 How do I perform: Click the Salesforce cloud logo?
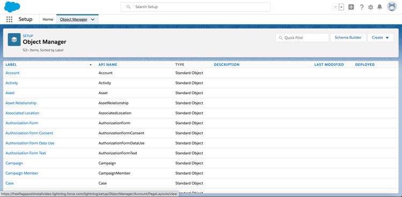12,6
